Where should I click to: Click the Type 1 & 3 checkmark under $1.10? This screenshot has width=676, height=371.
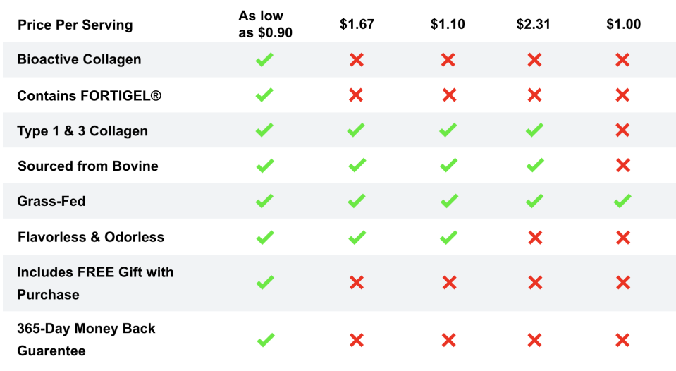[448, 130]
